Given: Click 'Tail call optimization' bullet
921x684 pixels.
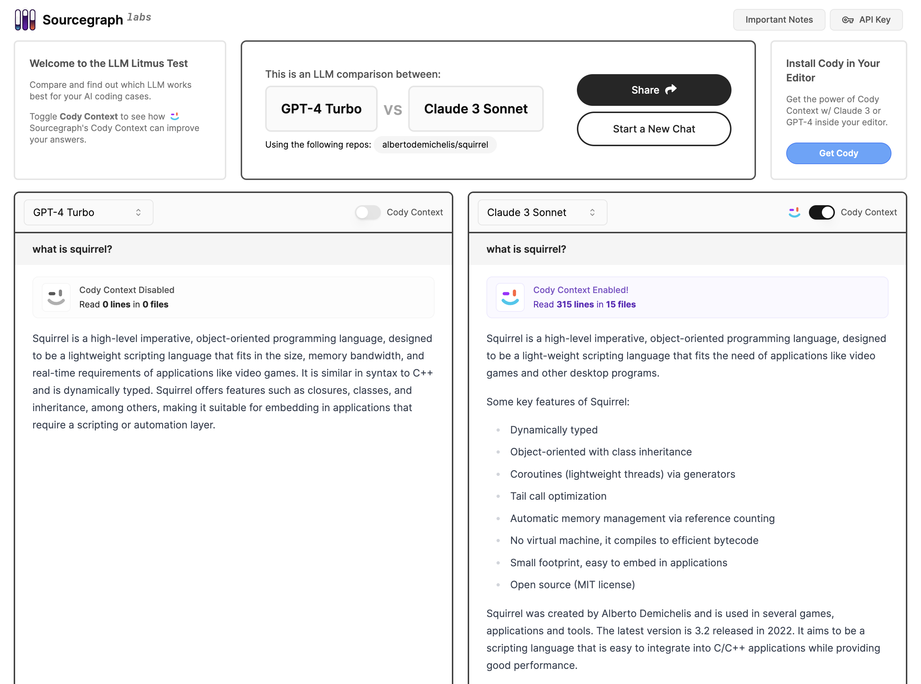Looking at the screenshot, I should click(558, 496).
